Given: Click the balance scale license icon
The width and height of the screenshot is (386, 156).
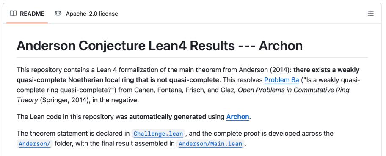Looking at the screenshot, I should (58, 14).
